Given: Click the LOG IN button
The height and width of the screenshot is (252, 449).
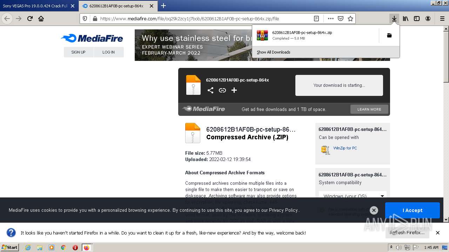Looking at the screenshot, I should pos(108,52).
